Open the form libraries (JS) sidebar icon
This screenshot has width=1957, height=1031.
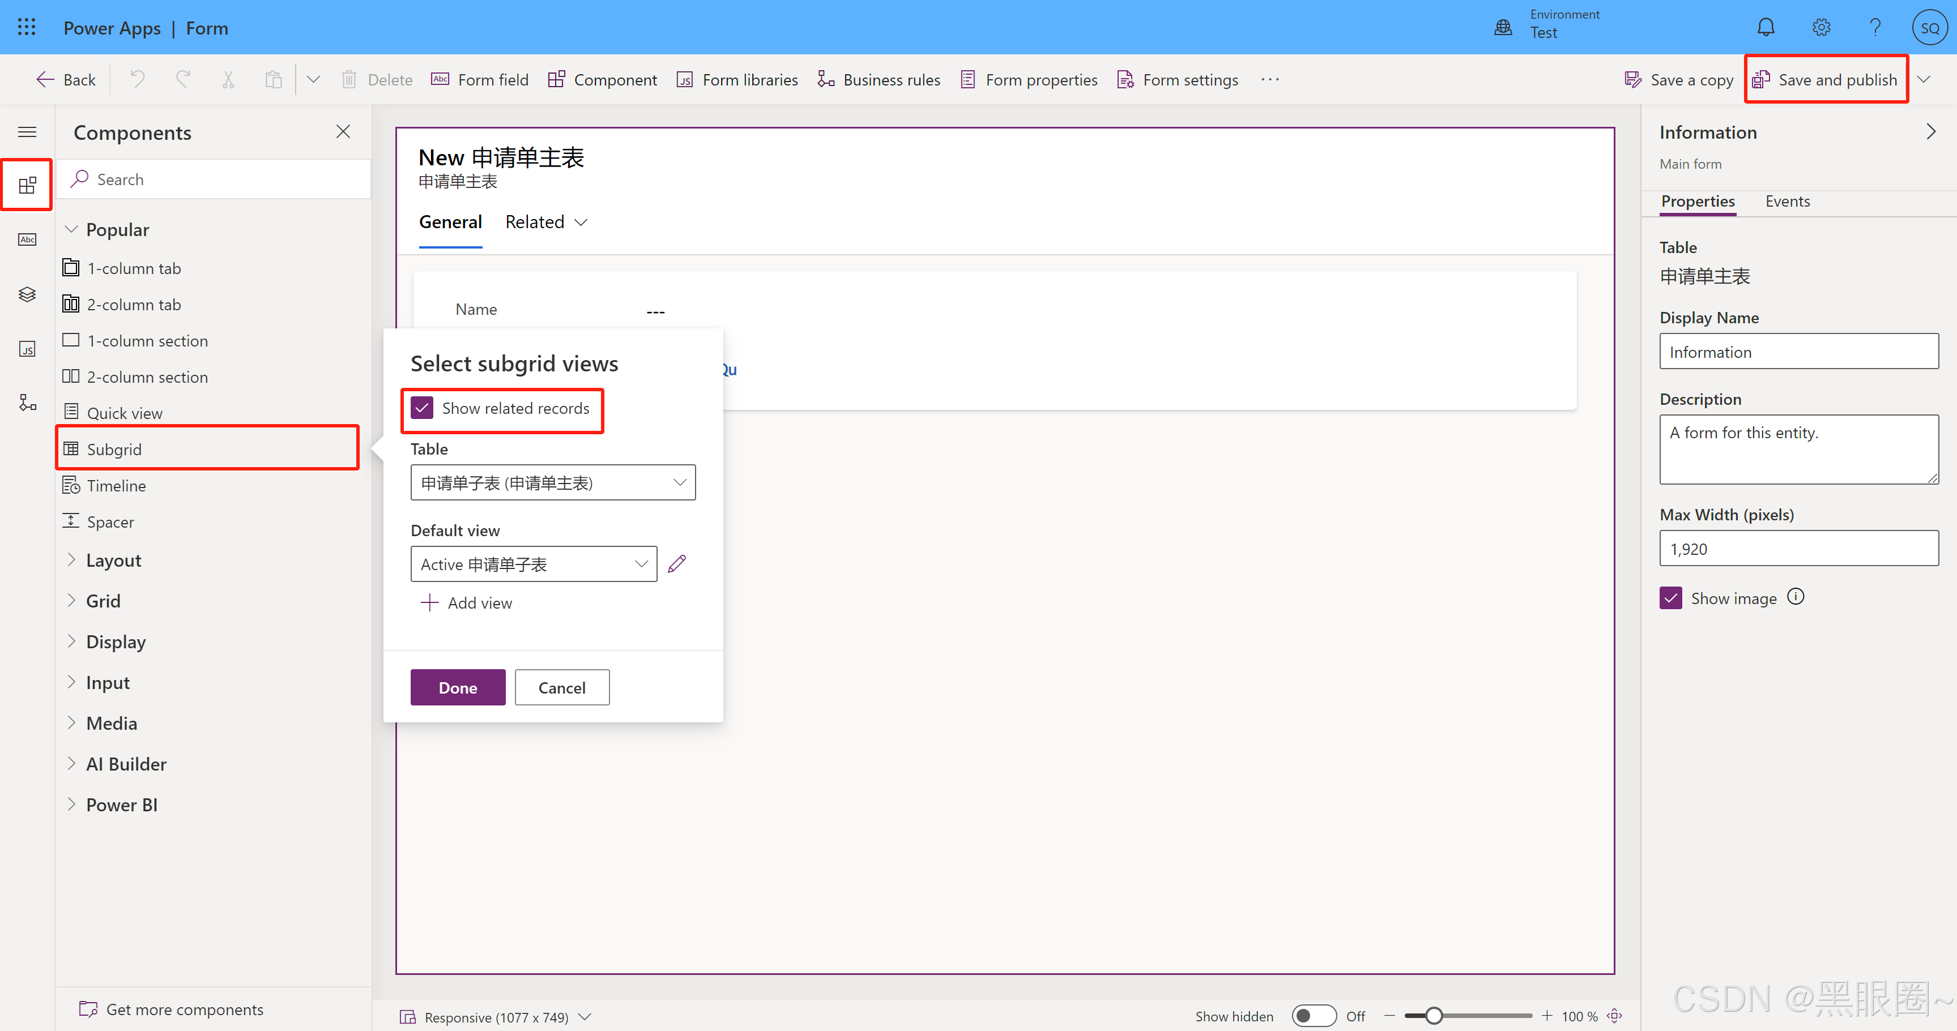[27, 349]
